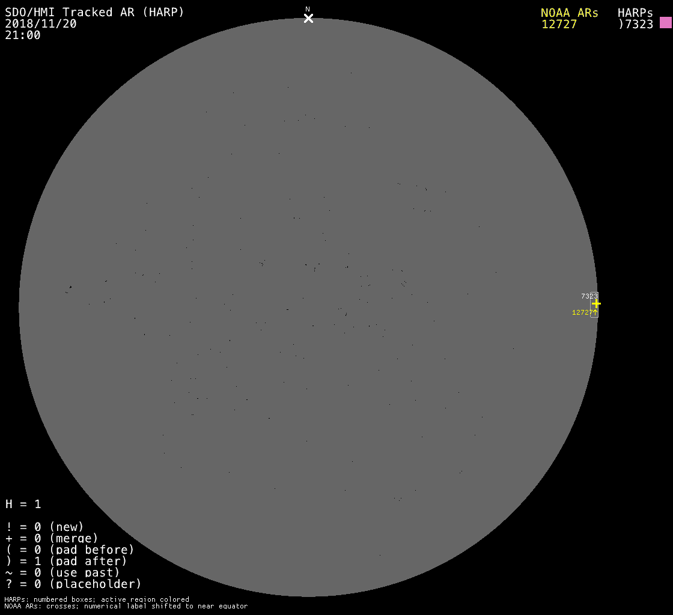The height and width of the screenshot is (615, 673).
Task: Click the SDO/HMI Tracked AR (HARP) title
Action: click(x=94, y=12)
